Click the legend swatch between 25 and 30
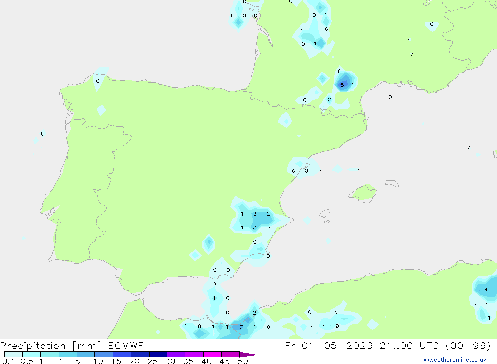 coord(158,354)
